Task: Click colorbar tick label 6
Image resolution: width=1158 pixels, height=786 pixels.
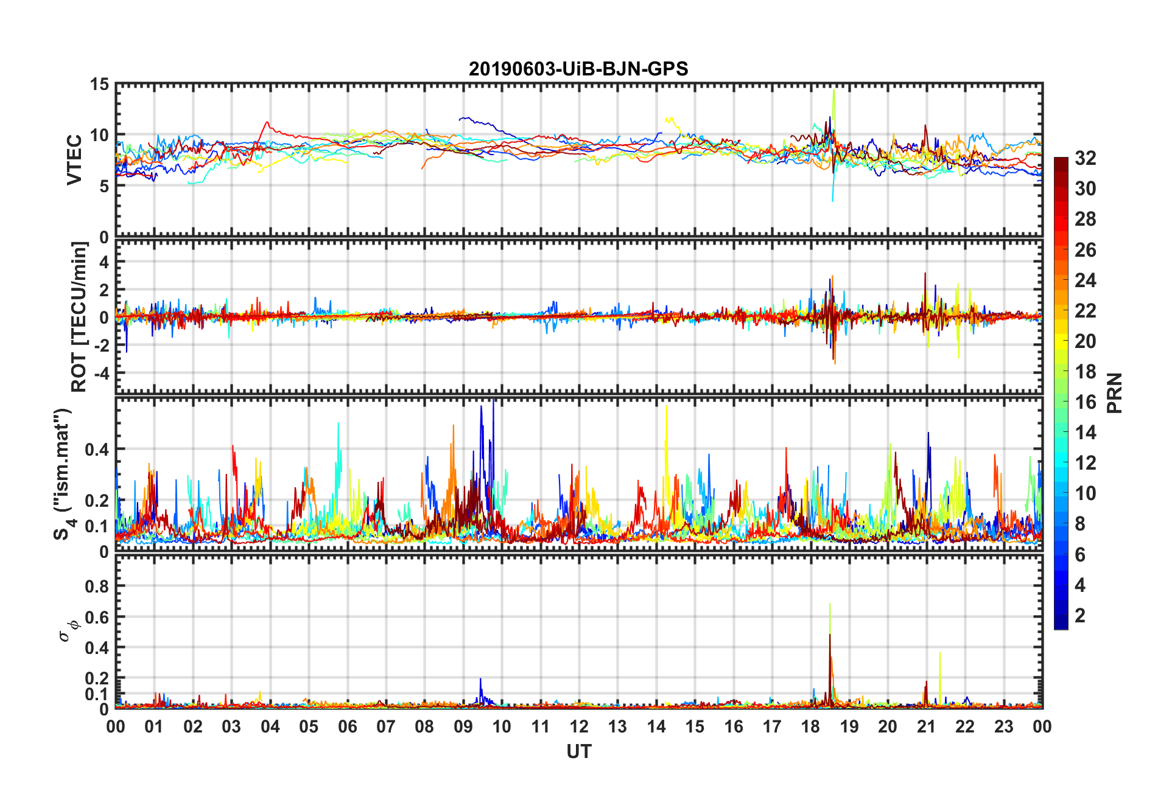Action: point(1080,555)
